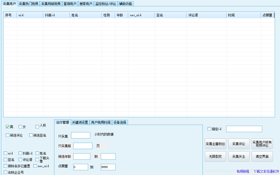This screenshot has width=280, height=175.
Task: Start the 采集评论 button
Action: [x=239, y=144]
